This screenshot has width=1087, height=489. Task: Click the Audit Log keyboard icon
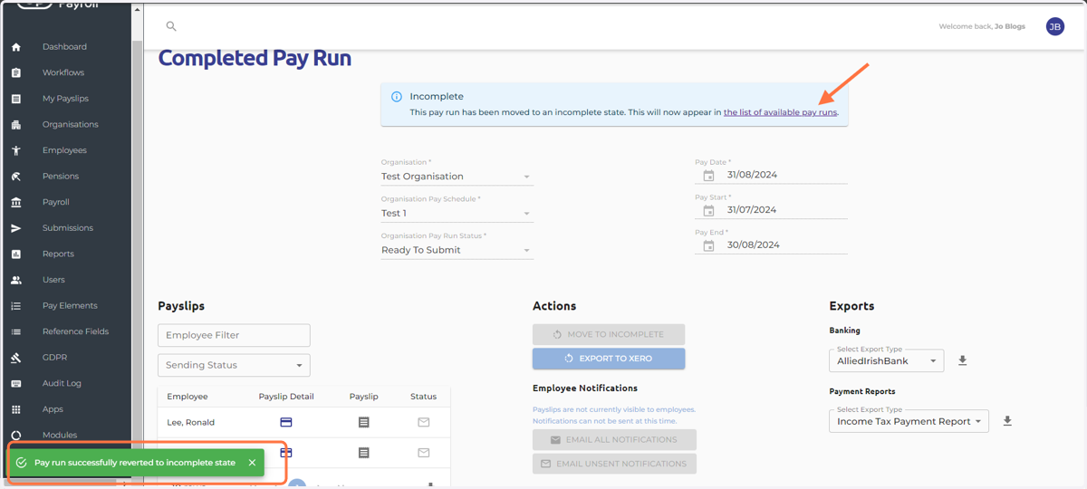(x=16, y=384)
